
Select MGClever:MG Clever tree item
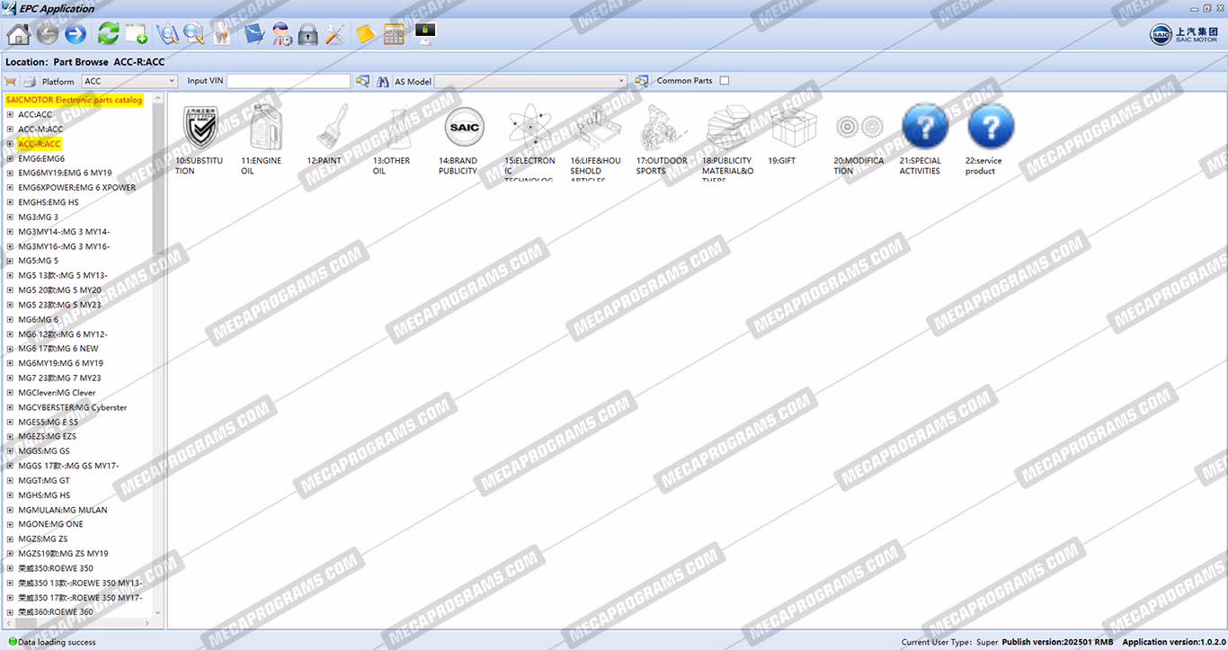tap(57, 393)
